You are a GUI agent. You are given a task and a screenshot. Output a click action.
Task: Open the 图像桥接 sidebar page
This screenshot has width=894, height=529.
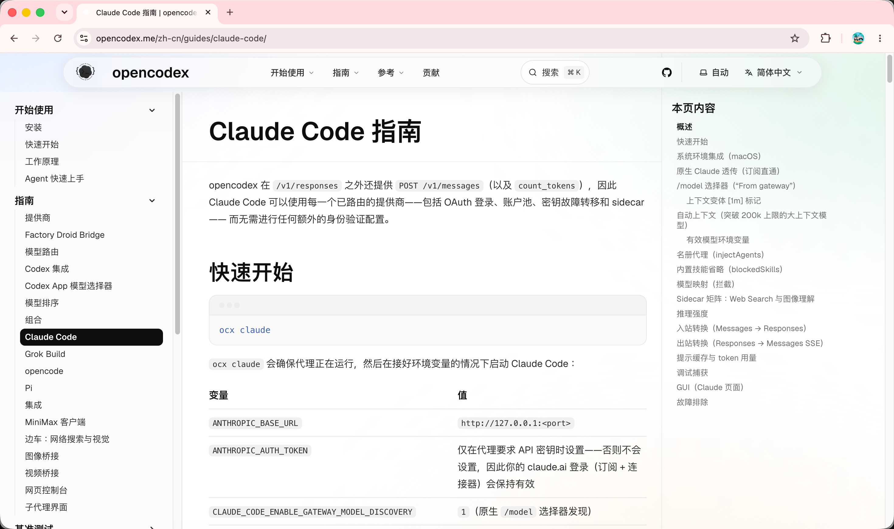click(42, 456)
